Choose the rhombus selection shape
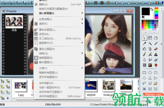 click(x=144, y=78)
